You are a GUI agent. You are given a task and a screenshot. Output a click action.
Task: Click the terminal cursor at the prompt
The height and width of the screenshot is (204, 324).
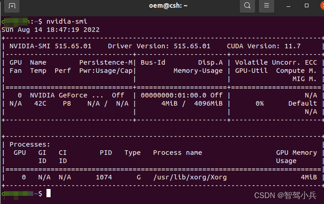(x=48, y=193)
